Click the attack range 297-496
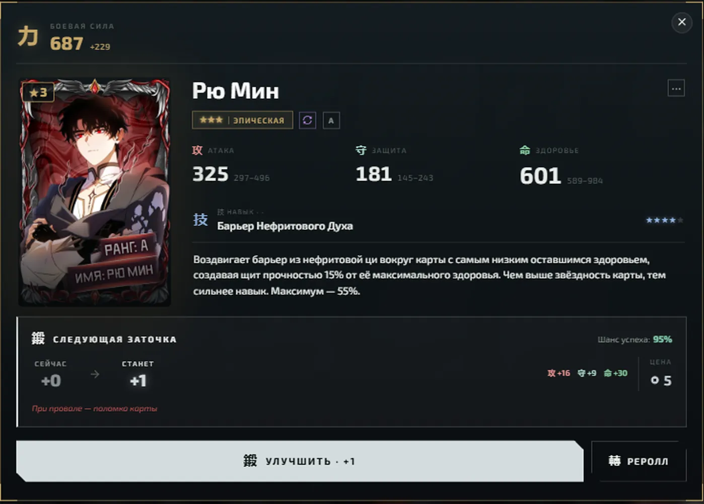This screenshot has height=504, width=704. (x=251, y=178)
